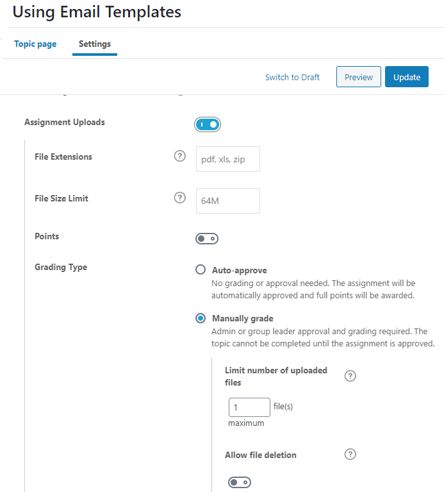Select the Manually grade radio button

pos(201,318)
